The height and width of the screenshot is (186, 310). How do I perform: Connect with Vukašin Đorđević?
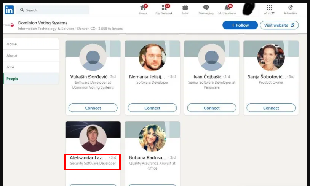coord(93,108)
